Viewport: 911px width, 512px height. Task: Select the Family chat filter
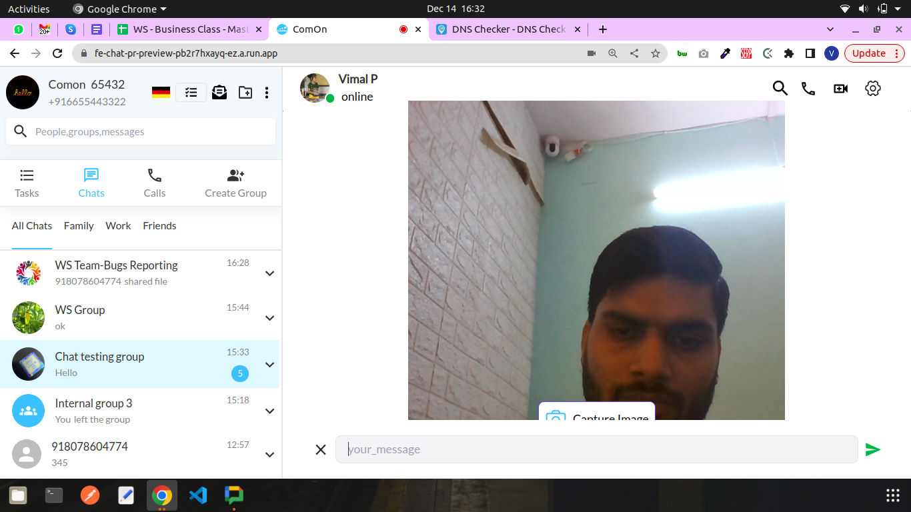click(79, 226)
